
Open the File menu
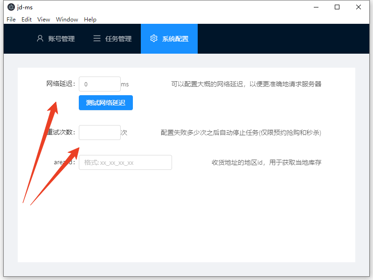click(11, 19)
